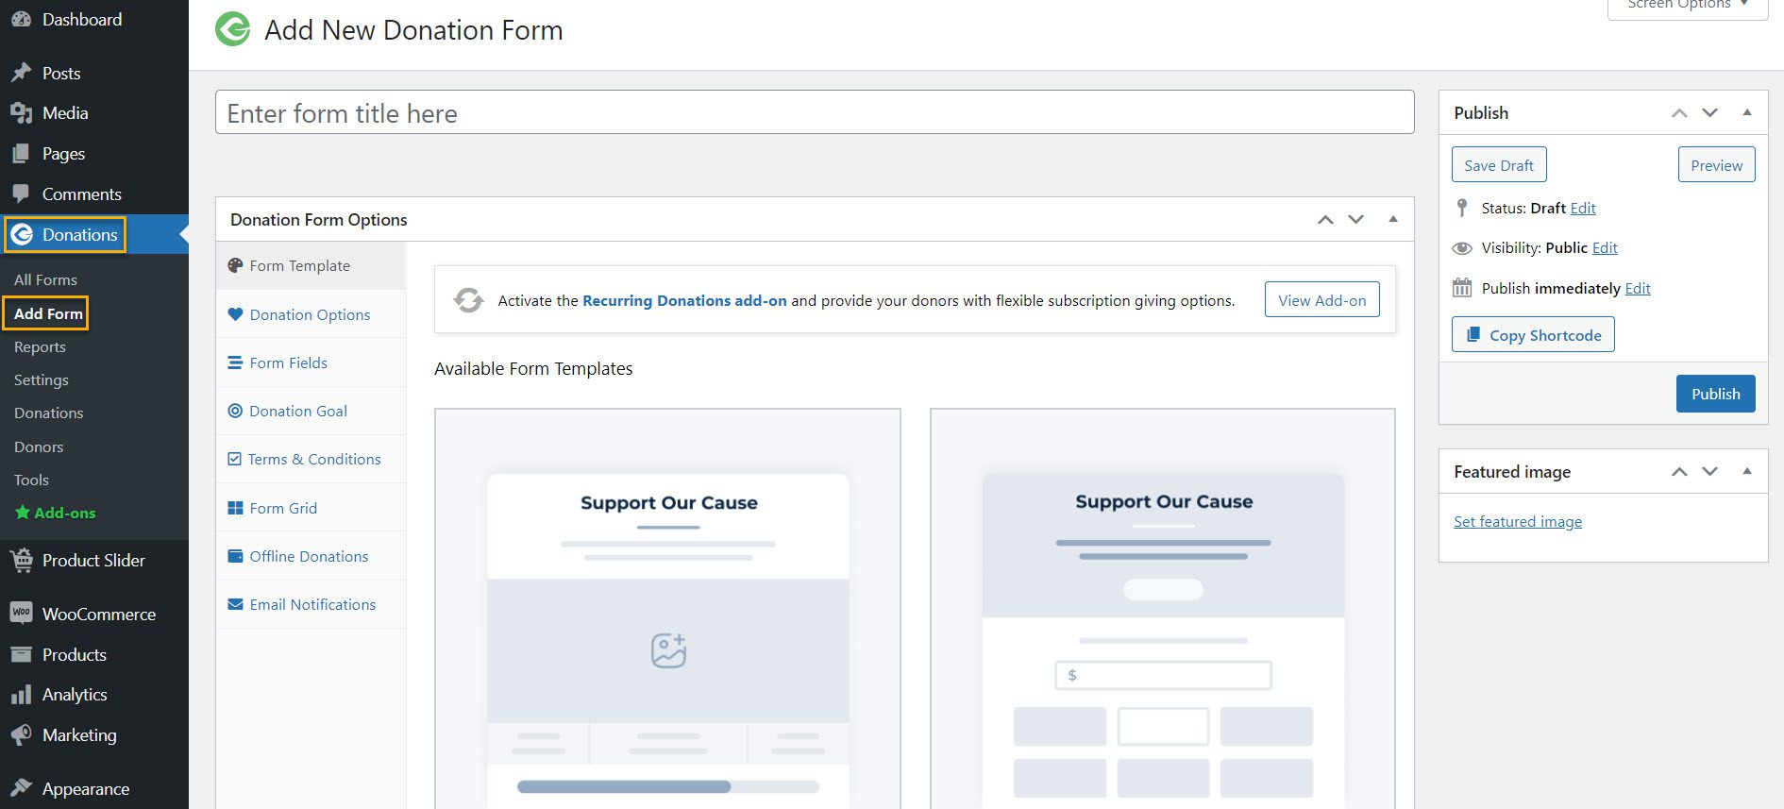Select the second form template with amount buttons

pyautogui.click(x=1163, y=608)
